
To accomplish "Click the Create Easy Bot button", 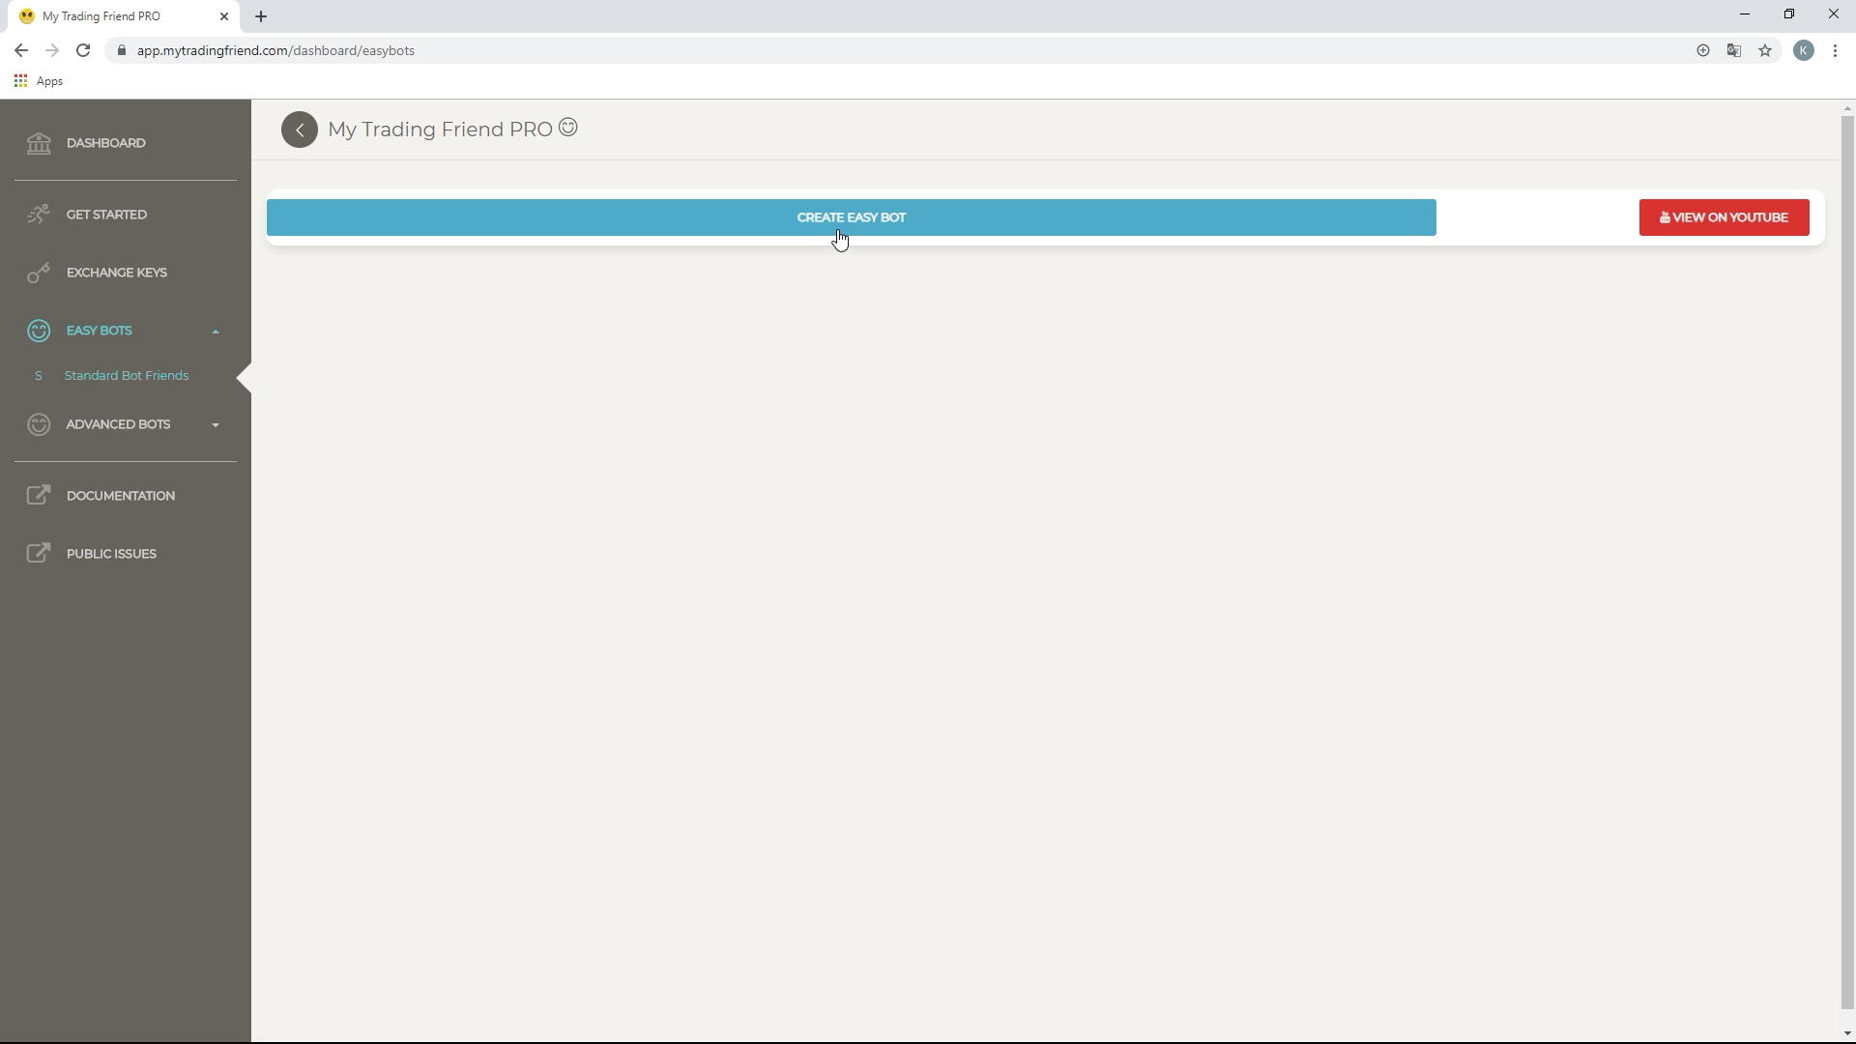I will tap(852, 217).
